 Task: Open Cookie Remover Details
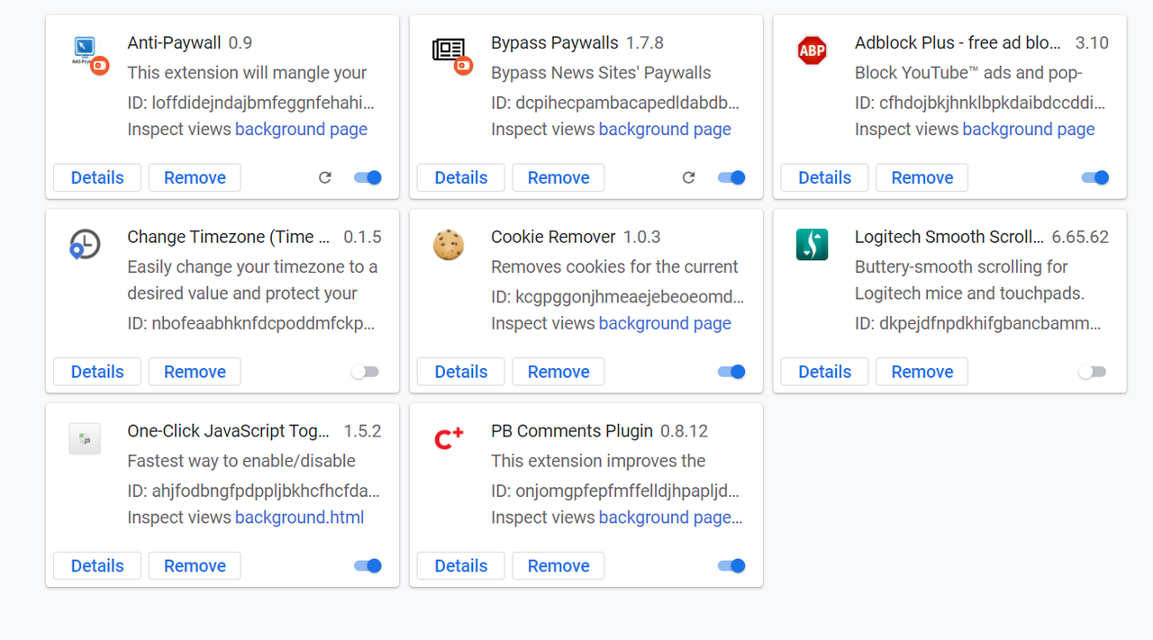pos(461,372)
